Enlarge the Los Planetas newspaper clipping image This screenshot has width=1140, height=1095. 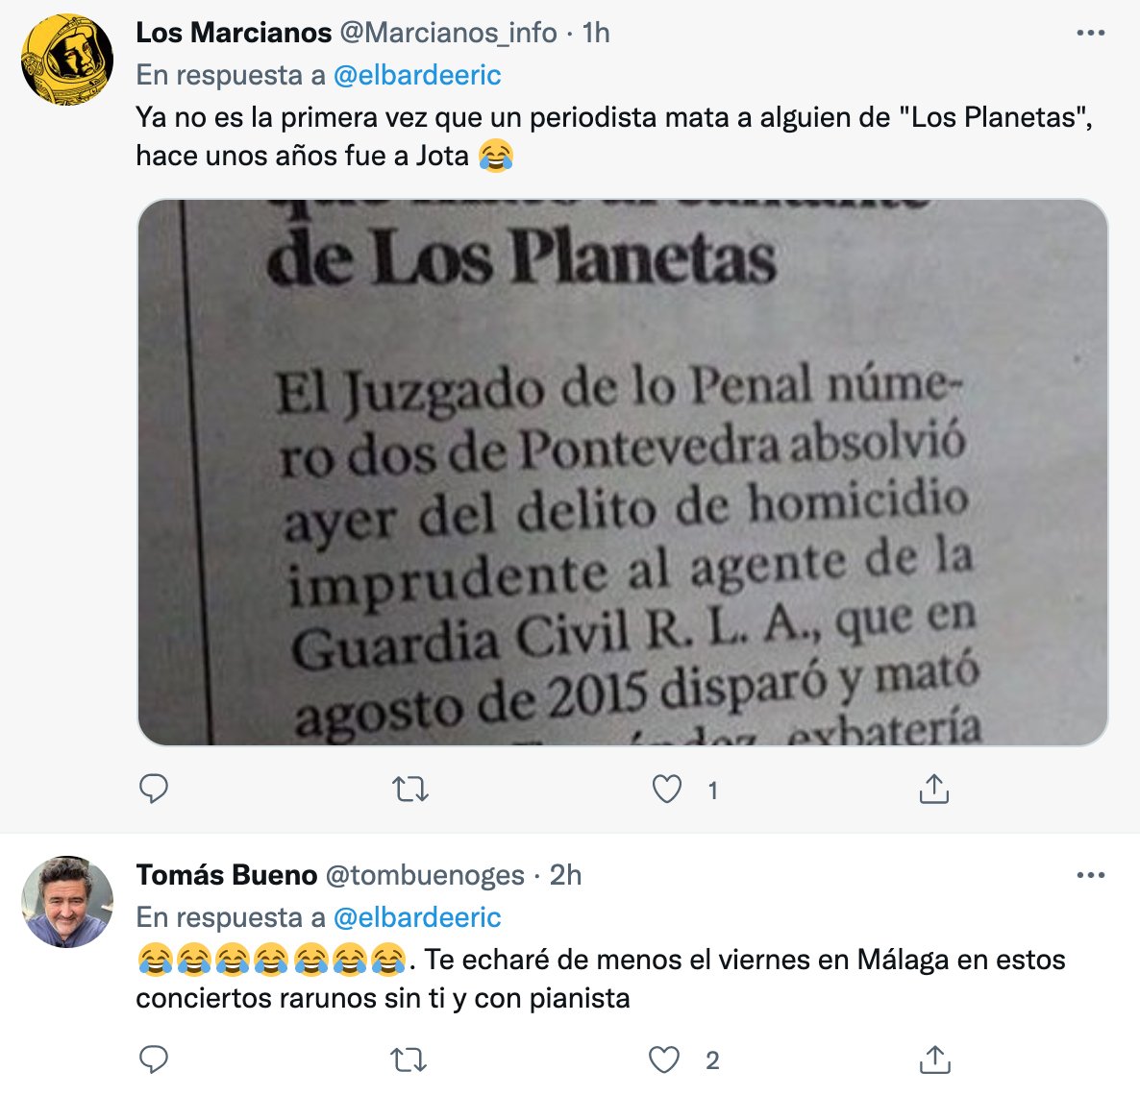point(622,473)
